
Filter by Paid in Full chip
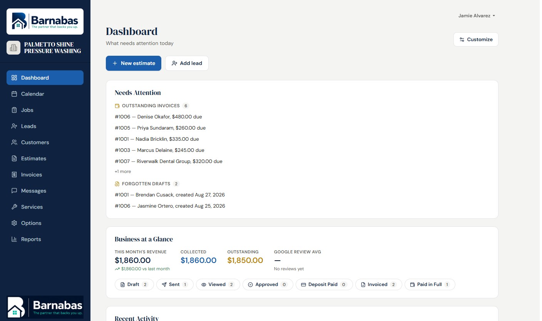click(430, 284)
